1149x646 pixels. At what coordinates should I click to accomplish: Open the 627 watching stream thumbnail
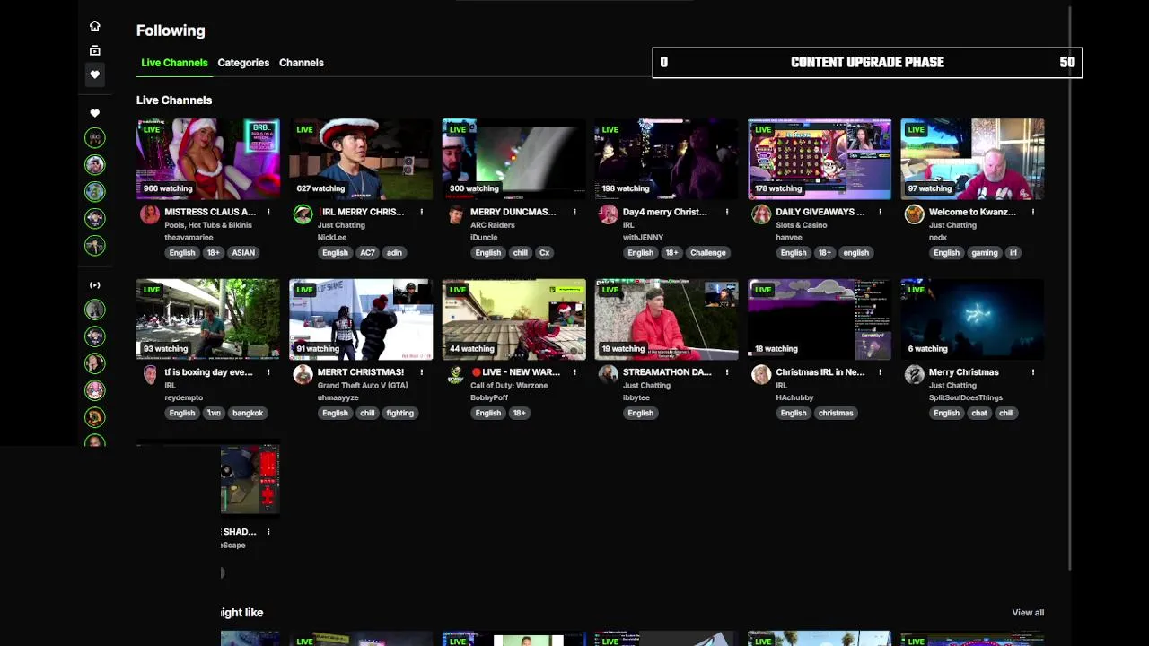click(361, 159)
